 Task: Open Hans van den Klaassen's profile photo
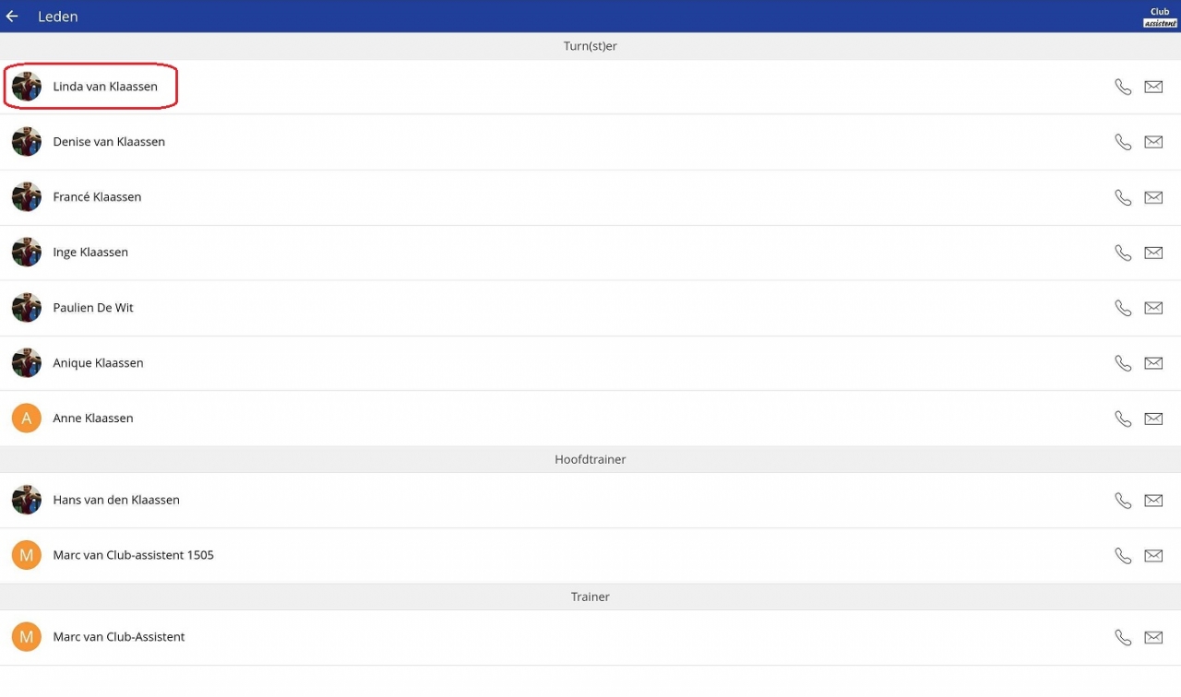click(x=27, y=501)
